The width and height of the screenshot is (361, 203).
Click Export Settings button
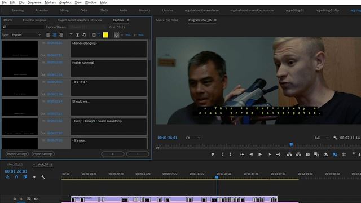pyautogui.click(x=43, y=154)
